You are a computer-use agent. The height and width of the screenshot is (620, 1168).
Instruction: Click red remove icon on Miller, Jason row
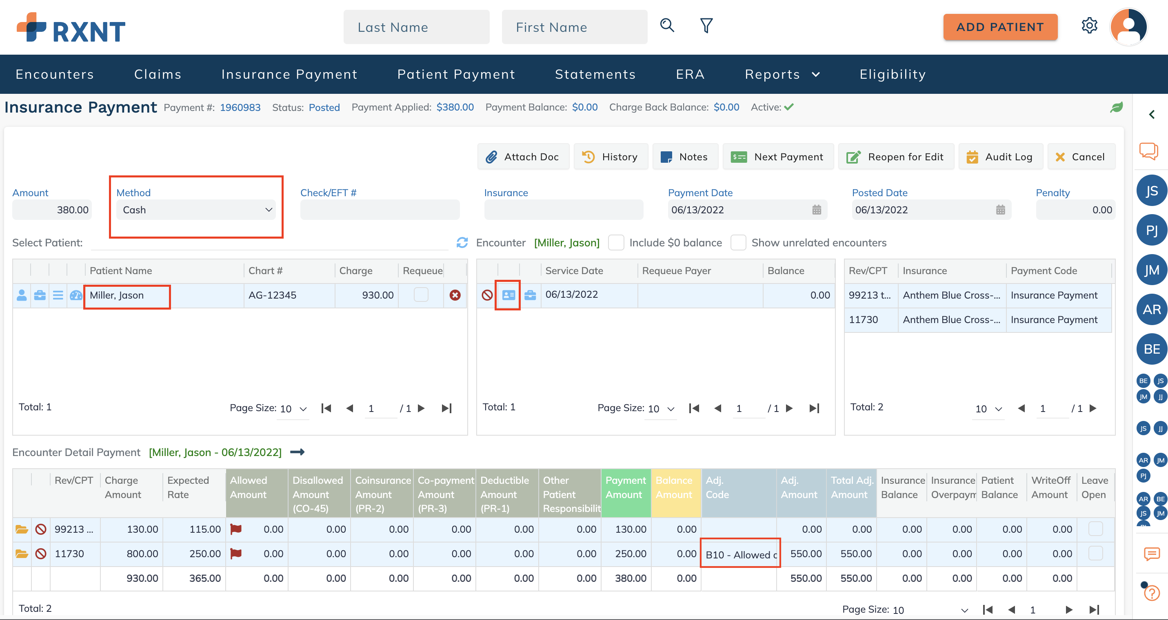click(455, 295)
